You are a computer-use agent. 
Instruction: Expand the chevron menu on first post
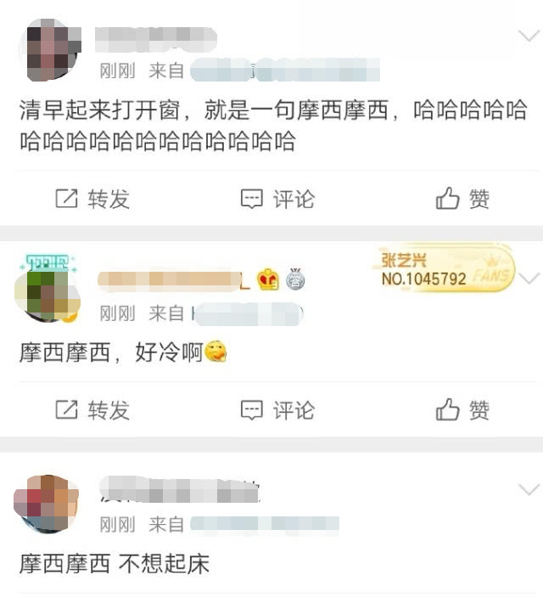pyautogui.click(x=529, y=37)
